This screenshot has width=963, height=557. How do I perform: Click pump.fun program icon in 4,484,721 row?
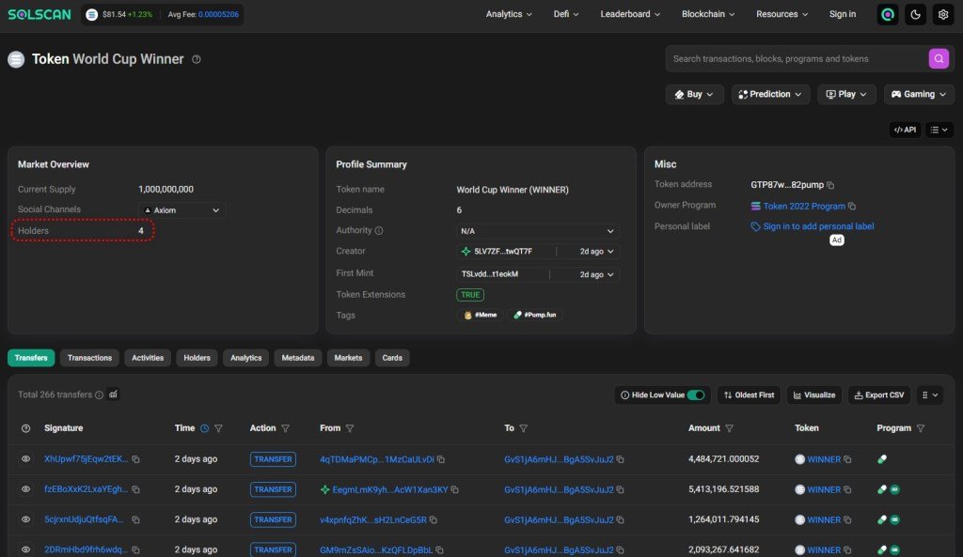[882, 459]
